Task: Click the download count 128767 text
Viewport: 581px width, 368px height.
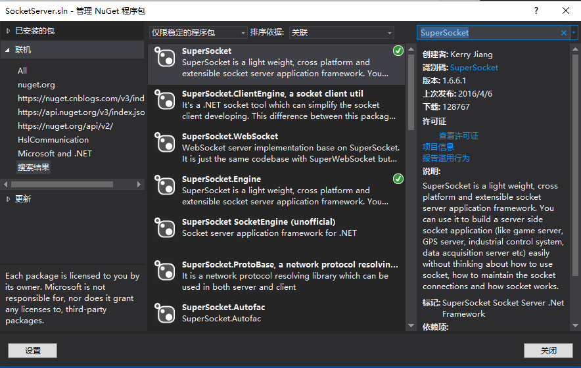Action: (x=455, y=107)
